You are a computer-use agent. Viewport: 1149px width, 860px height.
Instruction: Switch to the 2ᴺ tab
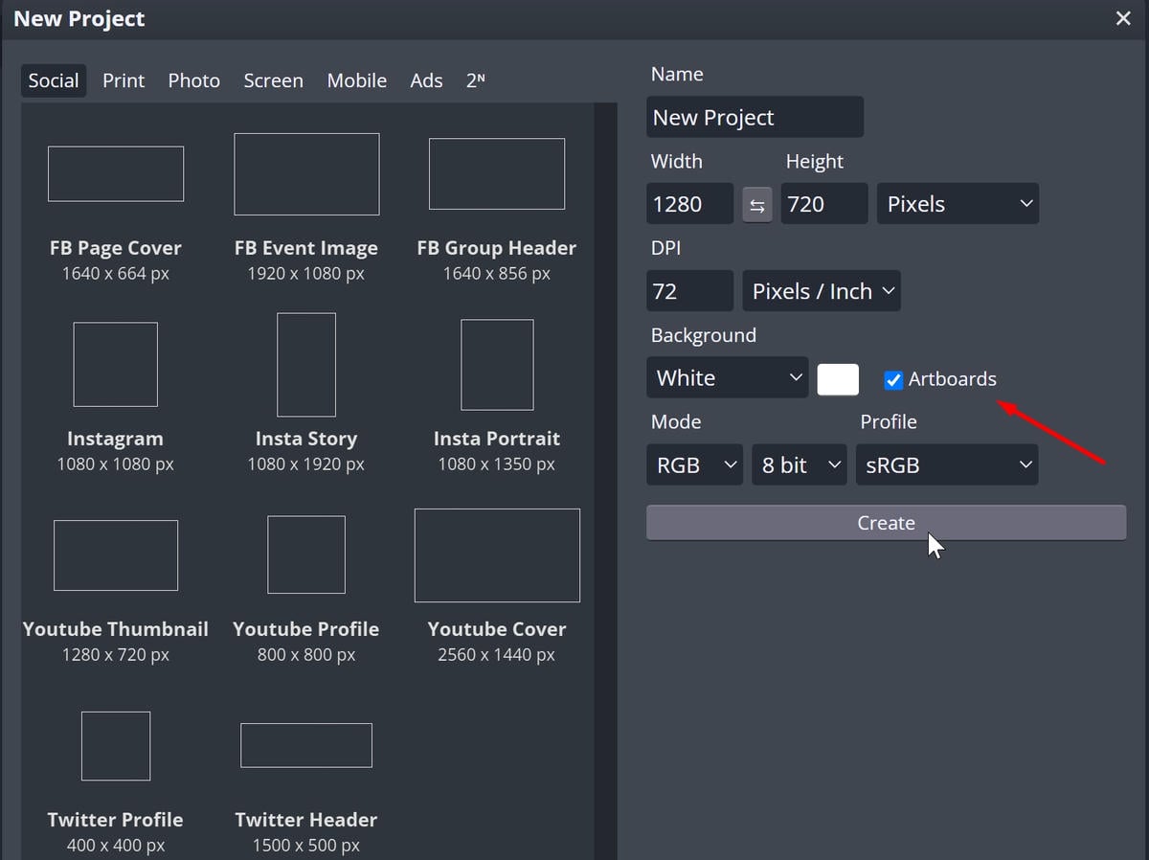tap(475, 80)
